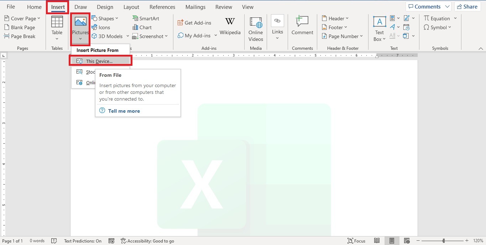This screenshot has width=486, height=245.
Task: Switch to Print Layout view
Action: coord(392,241)
